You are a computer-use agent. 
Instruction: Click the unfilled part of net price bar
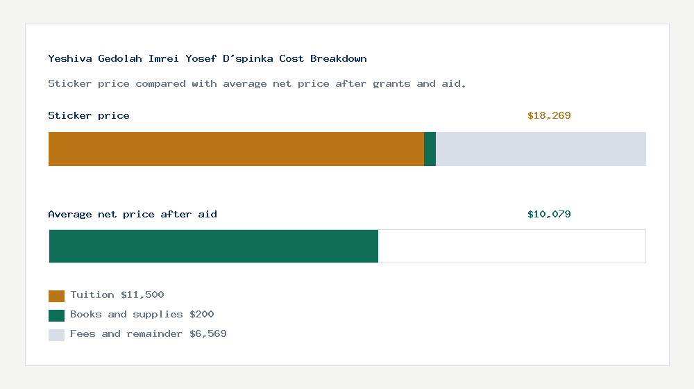tap(511, 246)
